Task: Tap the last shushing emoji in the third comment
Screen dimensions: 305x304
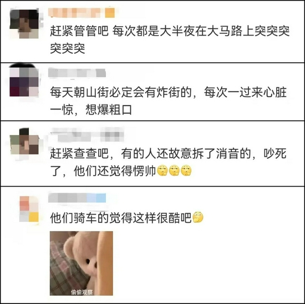Action: (186, 171)
